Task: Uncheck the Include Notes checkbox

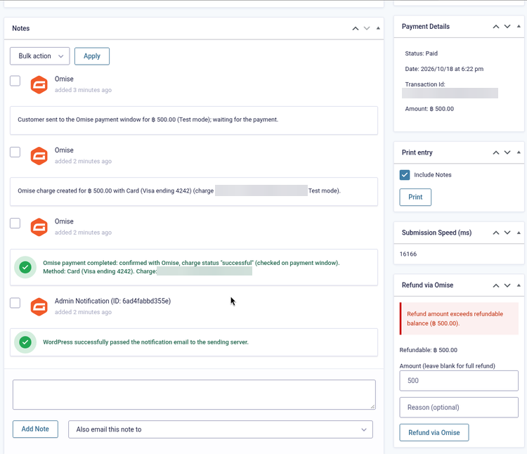Action: pyautogui.click(x=405, y=175)
